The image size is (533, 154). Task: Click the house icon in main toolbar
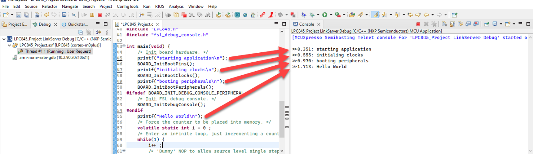point(253,15)
